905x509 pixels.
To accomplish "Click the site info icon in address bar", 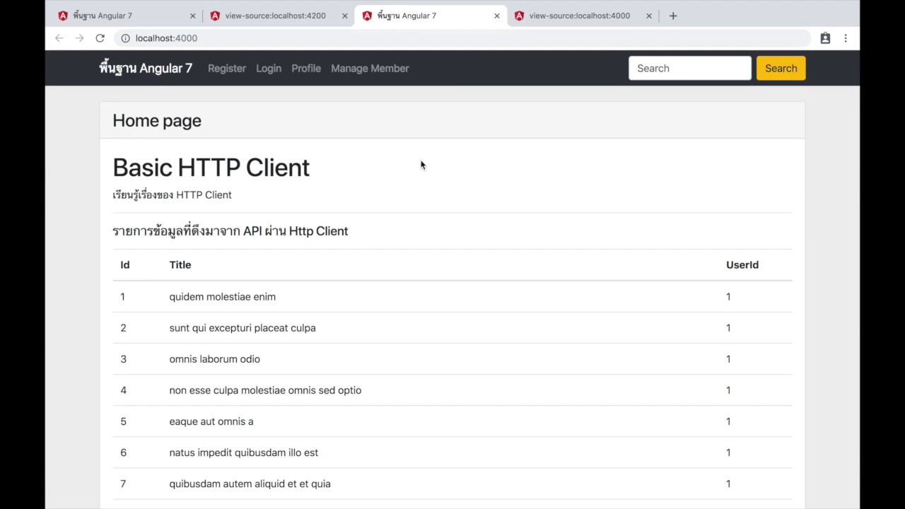I will coord(125,38).
